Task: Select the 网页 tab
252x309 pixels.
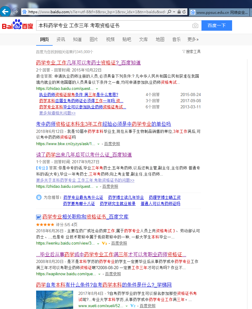Action: 44,39
